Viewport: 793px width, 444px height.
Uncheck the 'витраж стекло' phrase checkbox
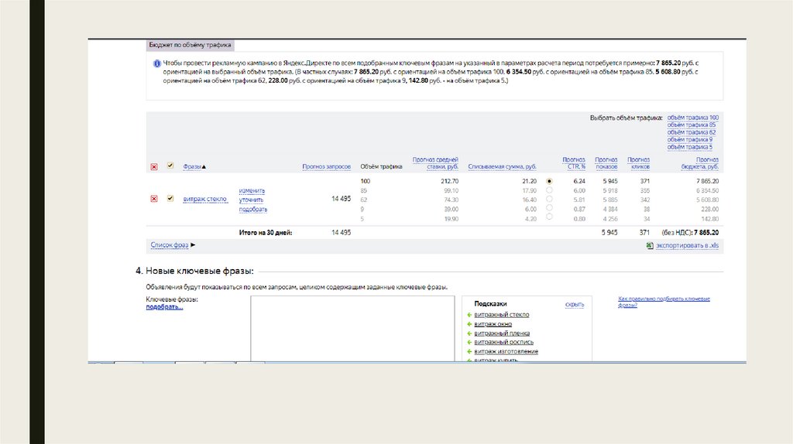pos(170,199)
